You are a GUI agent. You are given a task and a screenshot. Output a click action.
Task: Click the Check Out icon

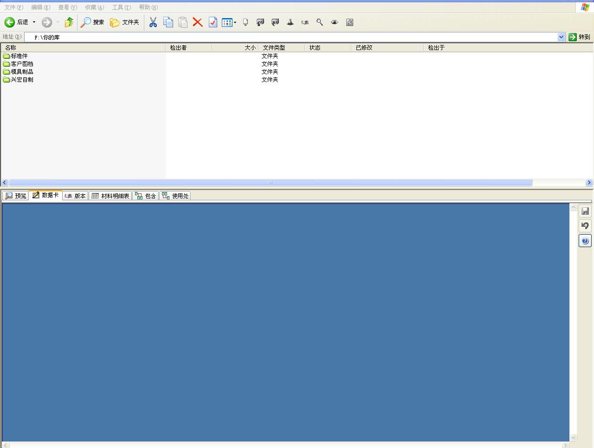(260, 22)
